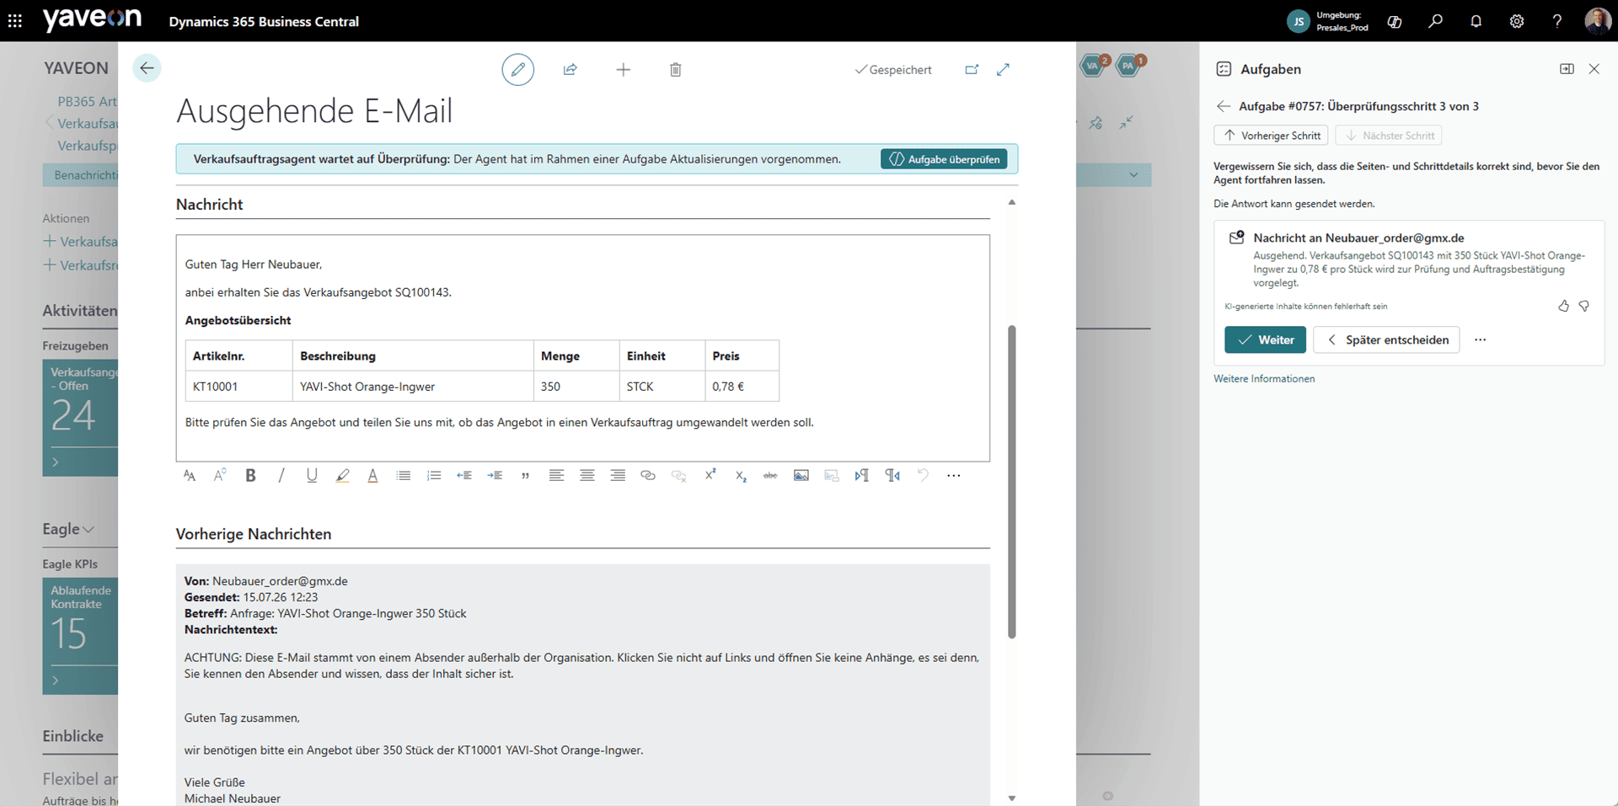Insert a hyperlink
This screenshot has width=1618, height=806.
pyautogui.click(x=648, y=476)
